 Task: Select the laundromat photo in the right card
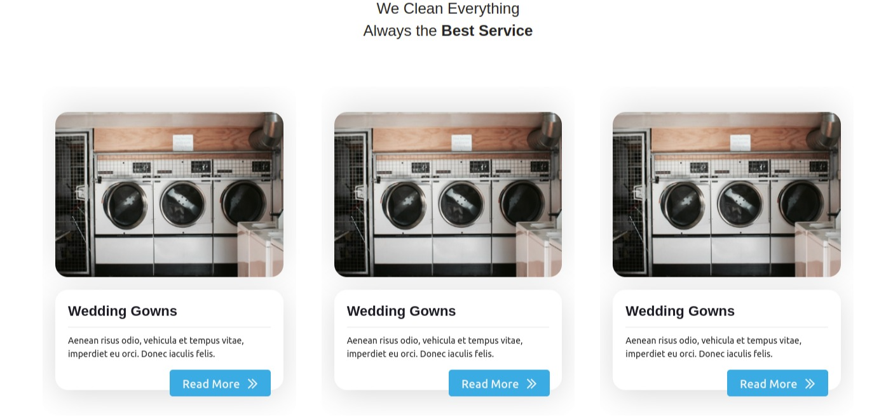click(726, 194)
